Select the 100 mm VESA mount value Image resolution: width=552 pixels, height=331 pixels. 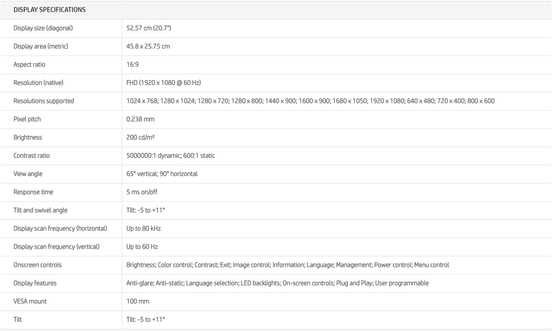click(138, 301)
